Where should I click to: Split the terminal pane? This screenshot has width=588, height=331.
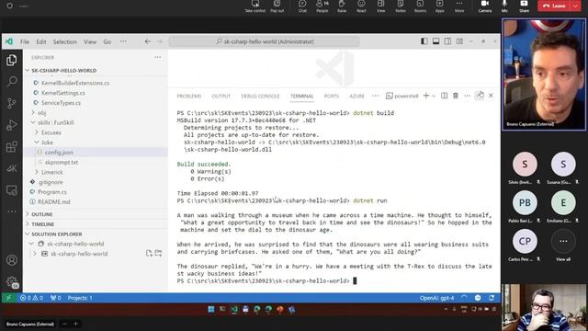[444, 96]
